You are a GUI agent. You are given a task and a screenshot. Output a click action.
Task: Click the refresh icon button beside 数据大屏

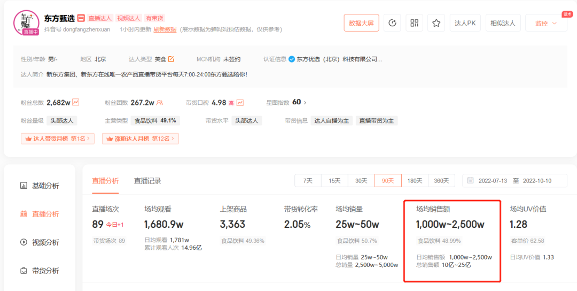393,23
